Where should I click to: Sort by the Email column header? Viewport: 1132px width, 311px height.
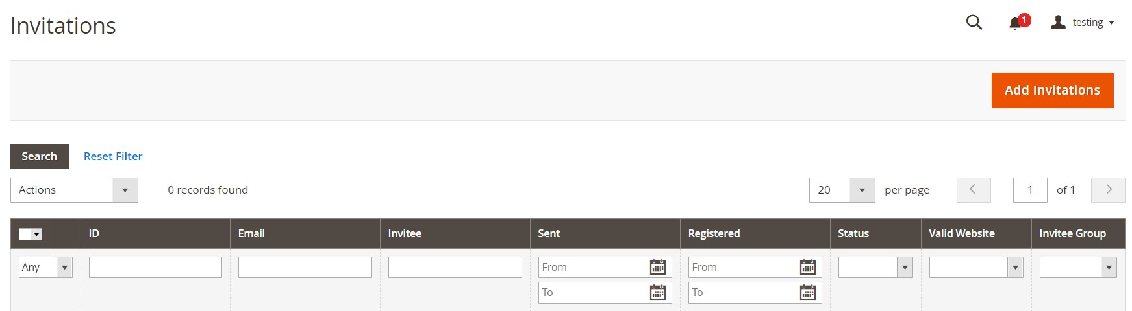[251, 233]
